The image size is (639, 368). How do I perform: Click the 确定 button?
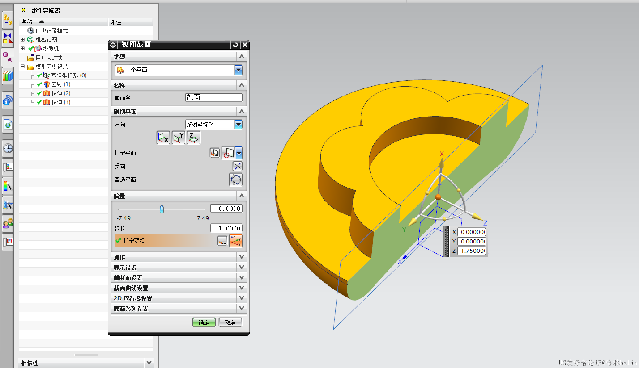pos(204,322)
